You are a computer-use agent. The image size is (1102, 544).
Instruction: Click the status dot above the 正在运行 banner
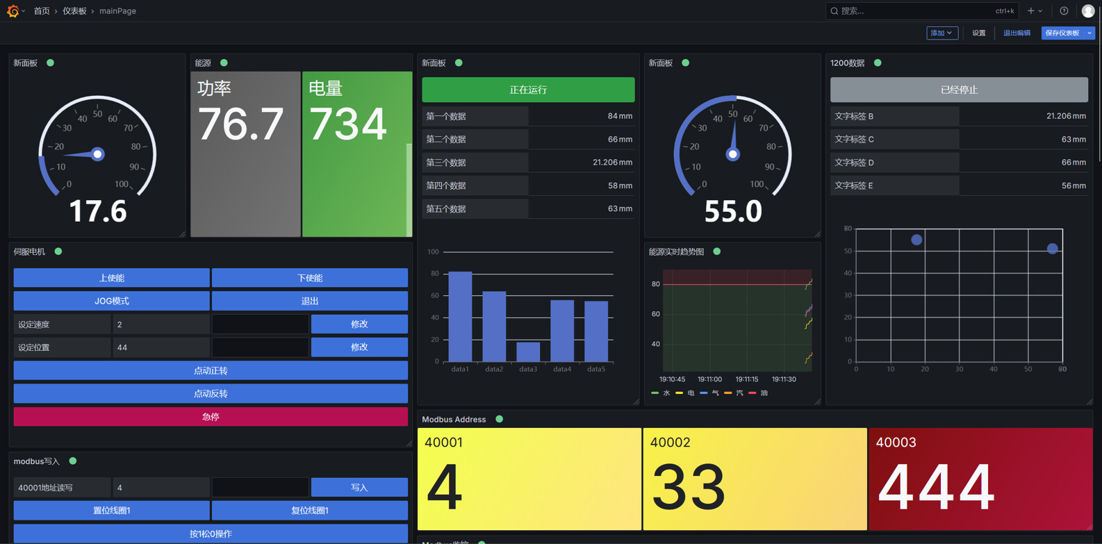pos(459,63)
